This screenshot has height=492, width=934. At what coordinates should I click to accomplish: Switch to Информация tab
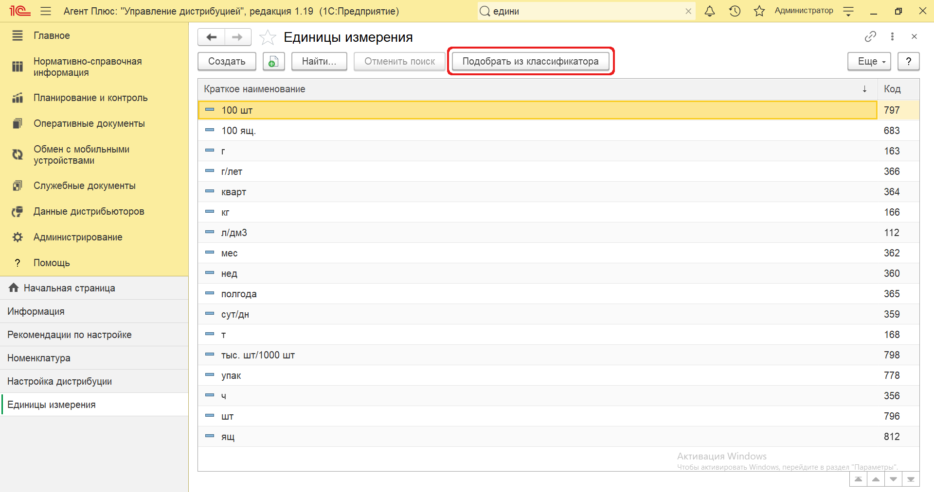pyautogui.click(x=94, y=311)
